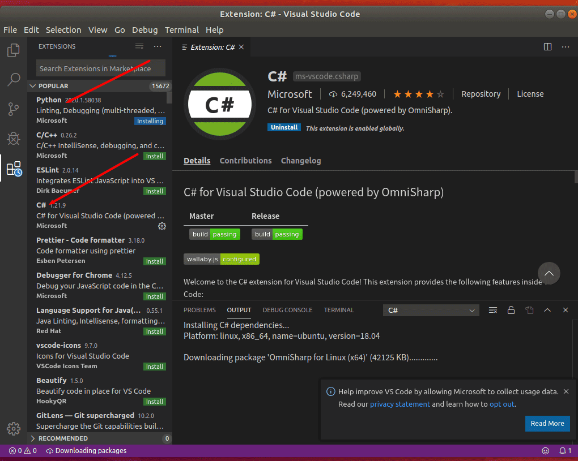The height and width of the screenshot is (461, 578).
Task: Install the C/C++ extension
Action: tap(155, 156)
